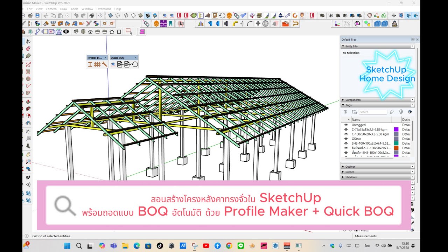Open Windows Start menu

pos(68,246)
